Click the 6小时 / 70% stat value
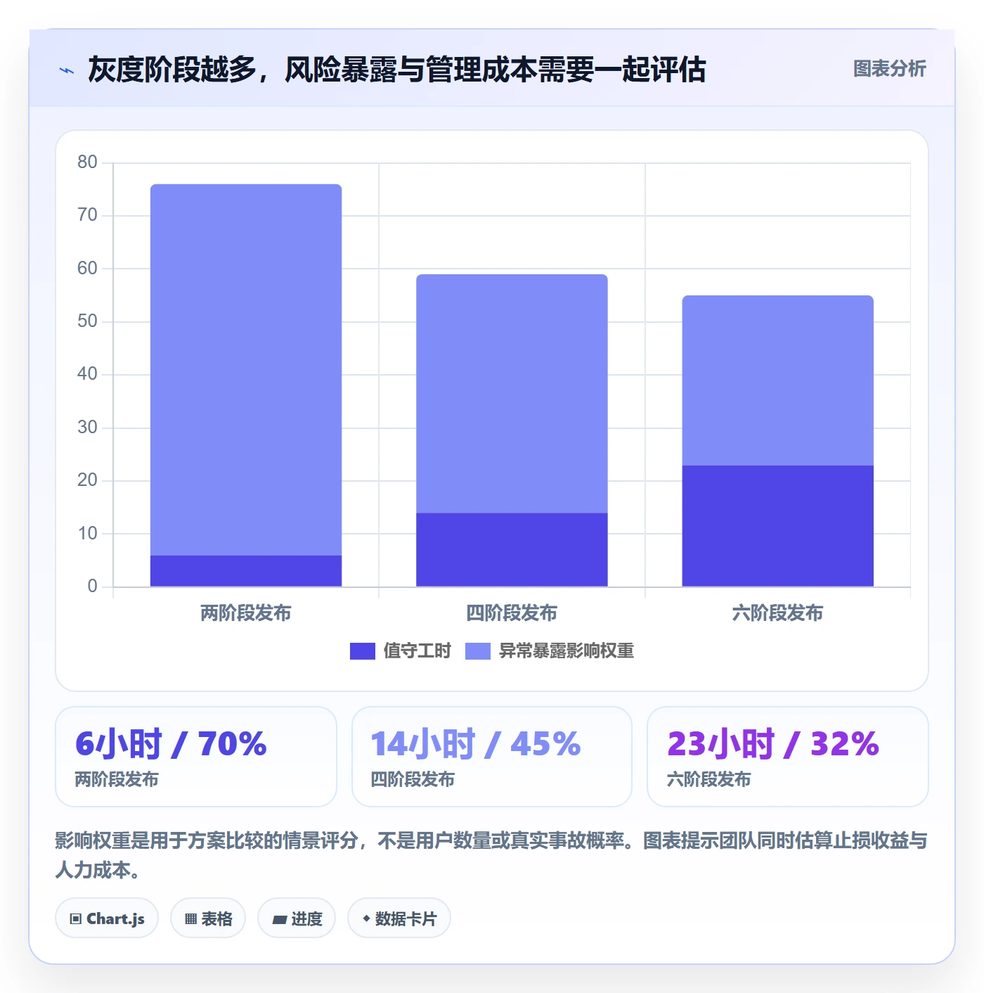Screen dimensions: 984x993 [x=171, y=744]
